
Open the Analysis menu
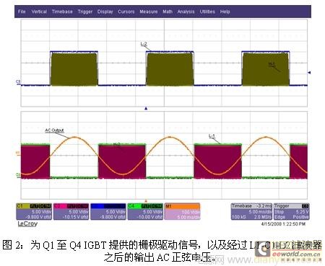coord(186,12)
